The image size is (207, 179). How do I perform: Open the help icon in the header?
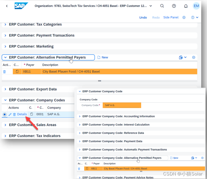[174, 6]
